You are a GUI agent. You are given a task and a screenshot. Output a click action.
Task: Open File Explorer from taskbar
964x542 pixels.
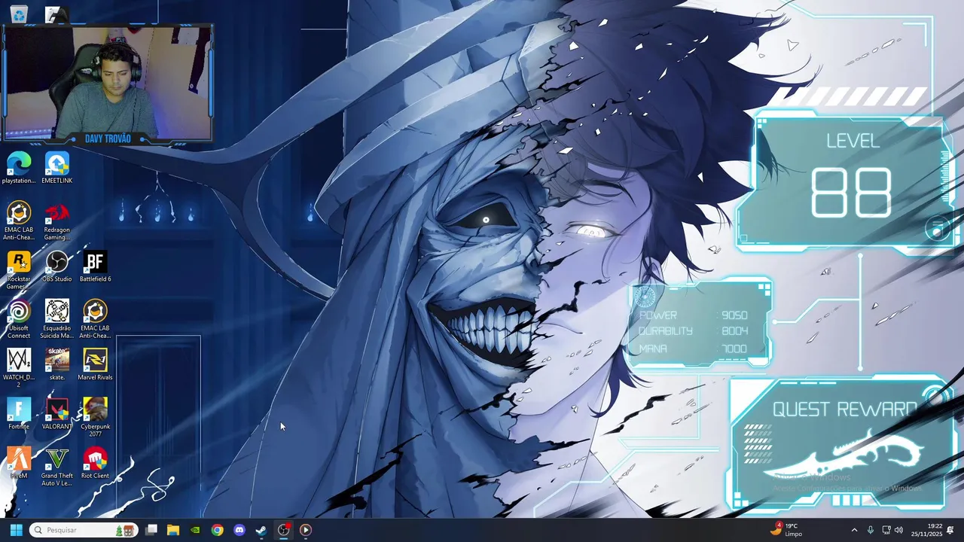[x=173, y=530]
